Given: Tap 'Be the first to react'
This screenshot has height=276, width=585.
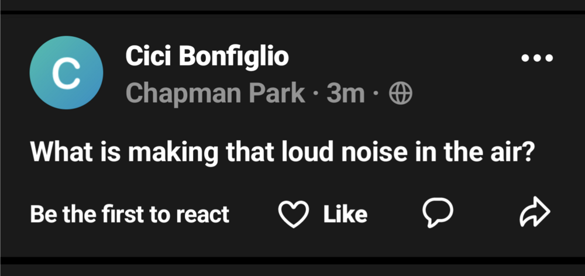Looking at the screenshot, I should pos(129,215).
